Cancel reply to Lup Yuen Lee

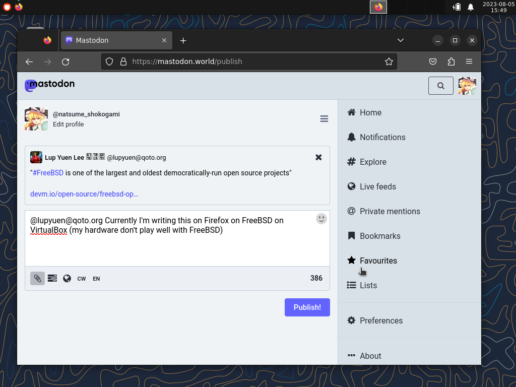(x=318, y=157)
